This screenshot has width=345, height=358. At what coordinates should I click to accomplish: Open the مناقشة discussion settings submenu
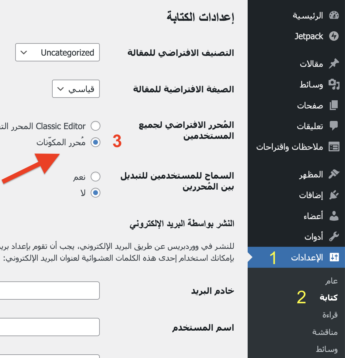325,332
